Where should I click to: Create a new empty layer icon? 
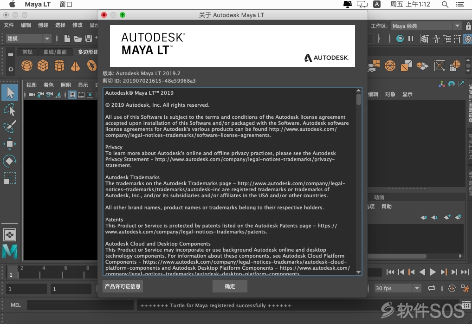tap(447, 217)
